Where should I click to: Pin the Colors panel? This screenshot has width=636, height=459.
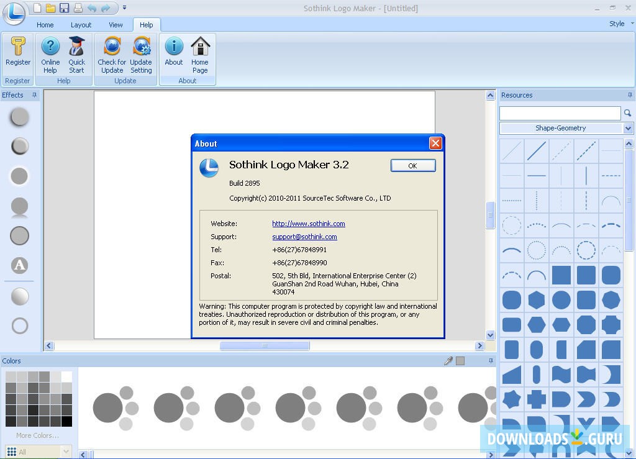coord(491,360)
